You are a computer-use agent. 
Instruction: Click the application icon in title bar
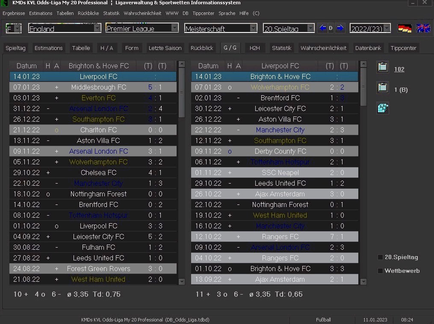(x=5, y=3)
